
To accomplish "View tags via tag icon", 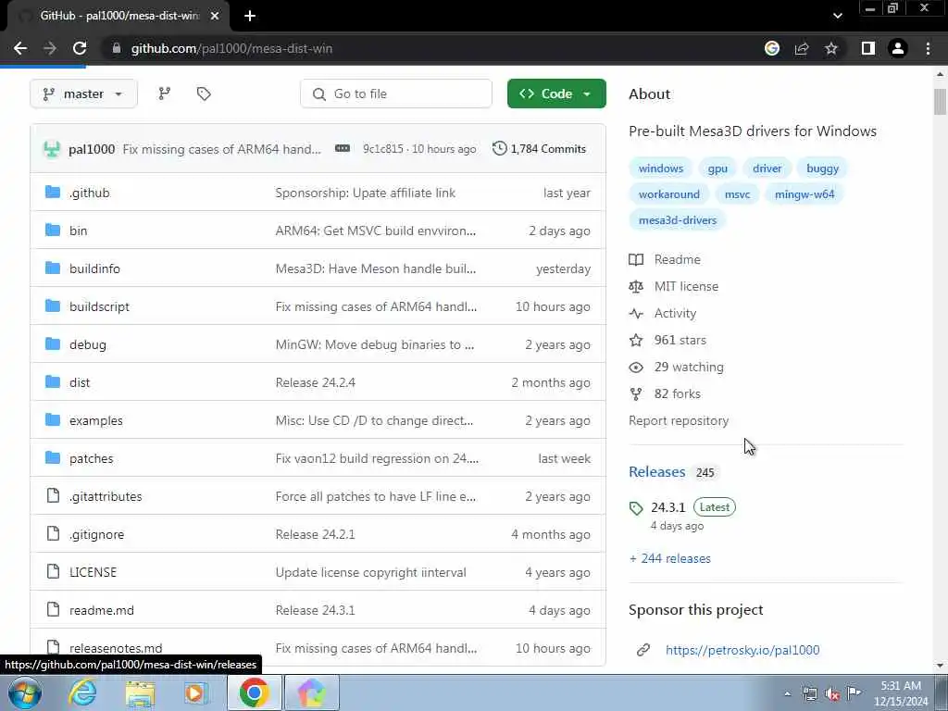I will 204,94.
